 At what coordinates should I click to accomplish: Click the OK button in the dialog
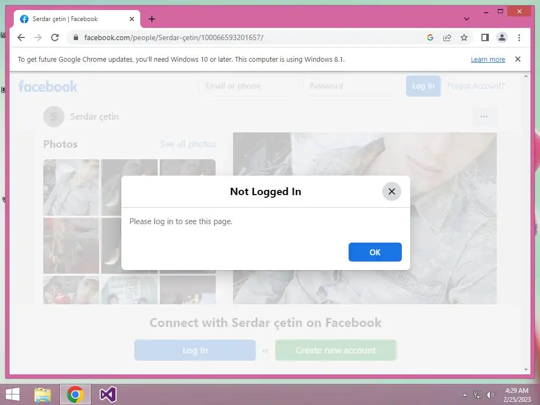click(375, 252)
